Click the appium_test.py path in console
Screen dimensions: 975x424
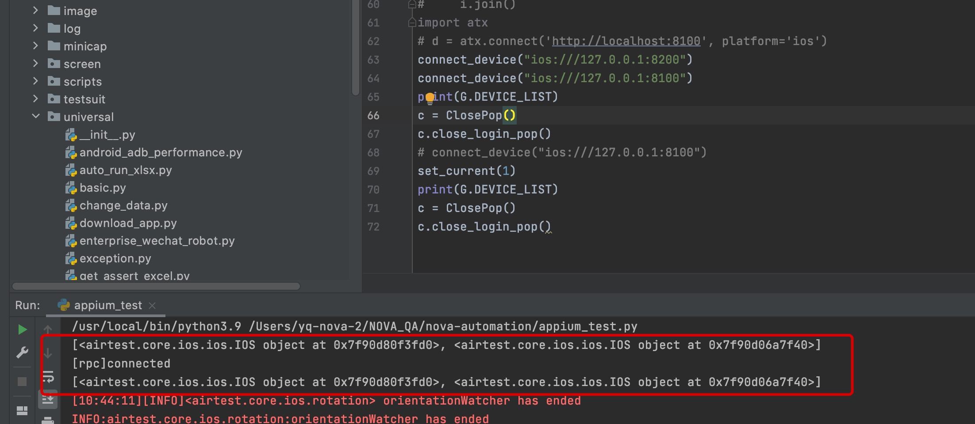443,326
